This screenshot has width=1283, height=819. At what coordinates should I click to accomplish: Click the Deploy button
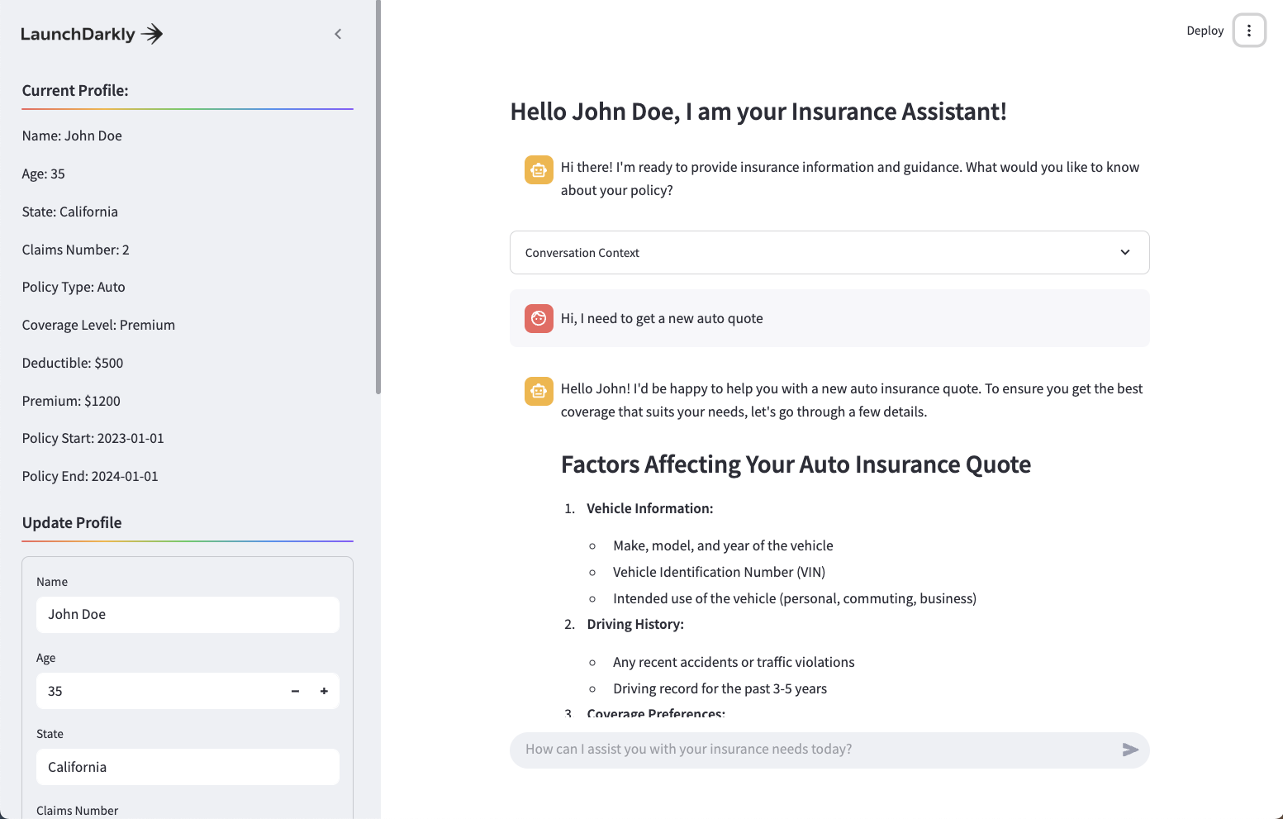coord(1205,30)
